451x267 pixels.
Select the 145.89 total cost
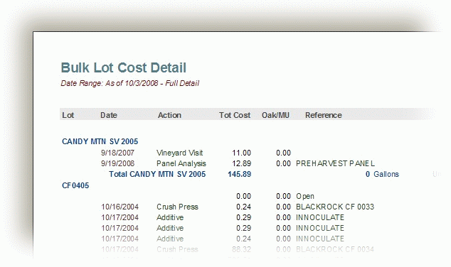click(239, 174)
